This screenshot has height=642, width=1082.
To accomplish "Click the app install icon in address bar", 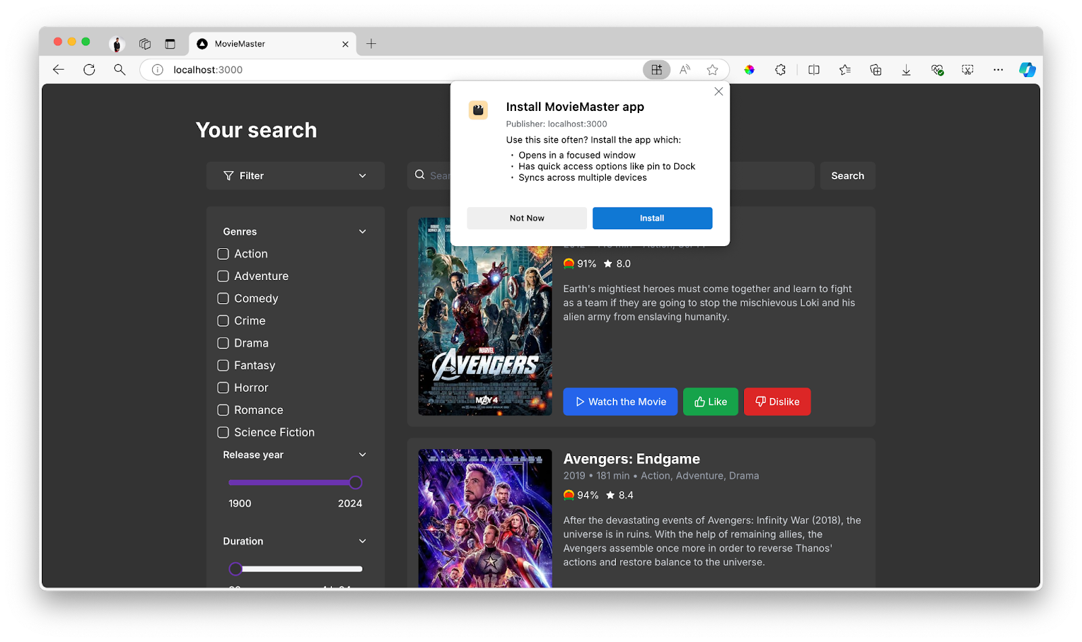I will [x=656, y=70].
